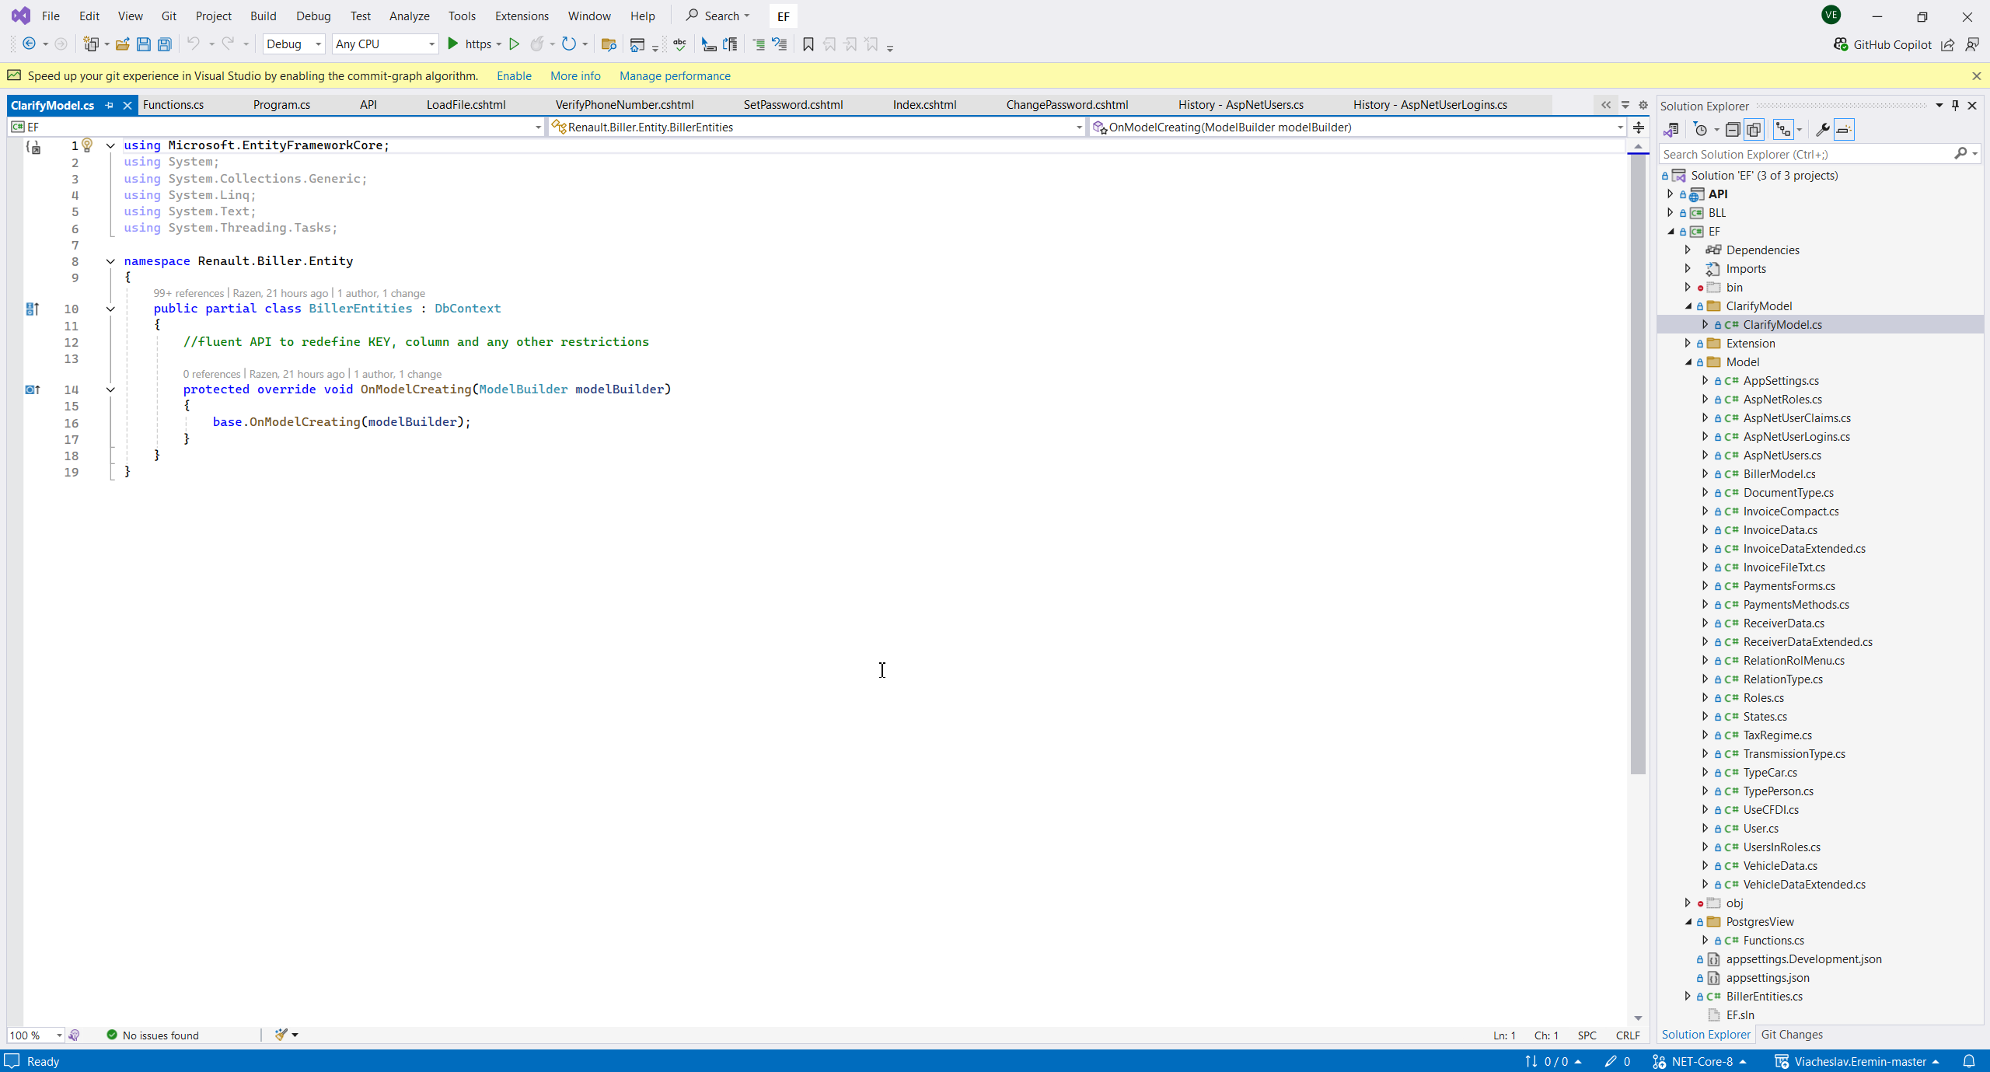Open the Any CPU platform dropdown
This screenshot has height=1072, width=1990.
(384, 44)
